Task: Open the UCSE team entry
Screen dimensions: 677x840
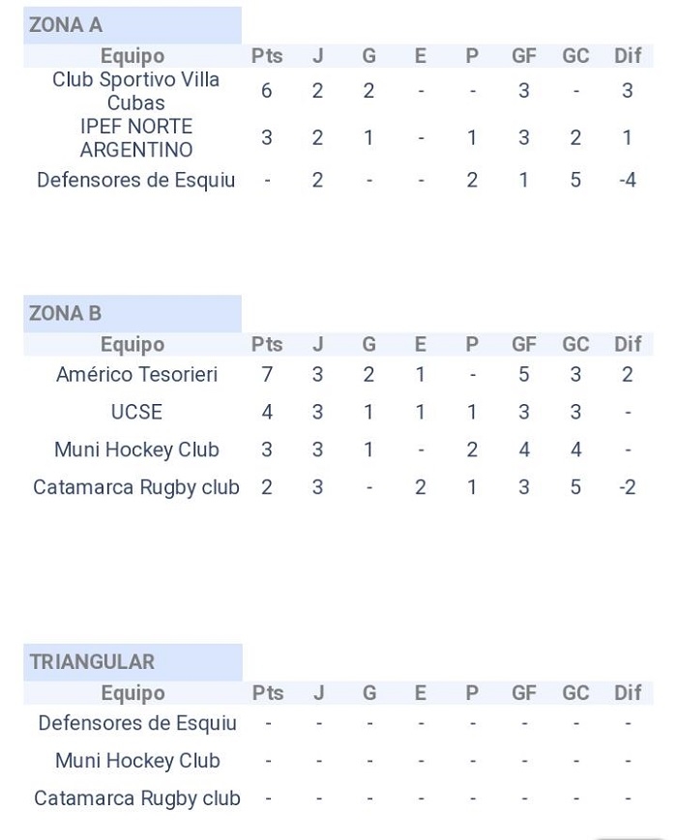Action: pyautogui.click(x=136, y=412)
